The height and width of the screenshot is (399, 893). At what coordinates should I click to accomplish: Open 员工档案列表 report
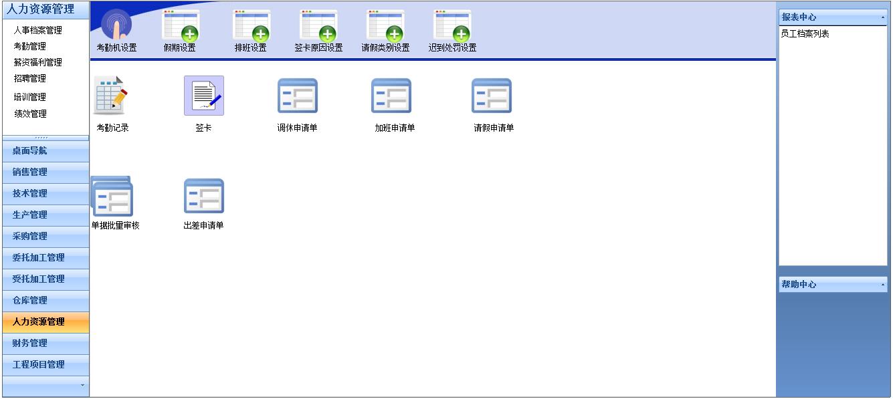(805, 33)
